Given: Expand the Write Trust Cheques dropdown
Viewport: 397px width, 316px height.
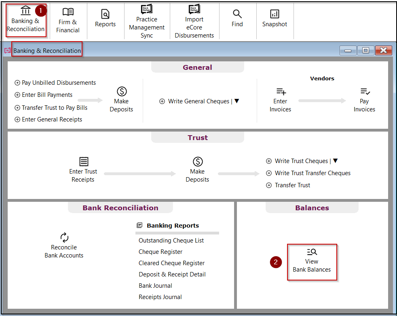Looking at the screenshot, I should pos(336,161).
